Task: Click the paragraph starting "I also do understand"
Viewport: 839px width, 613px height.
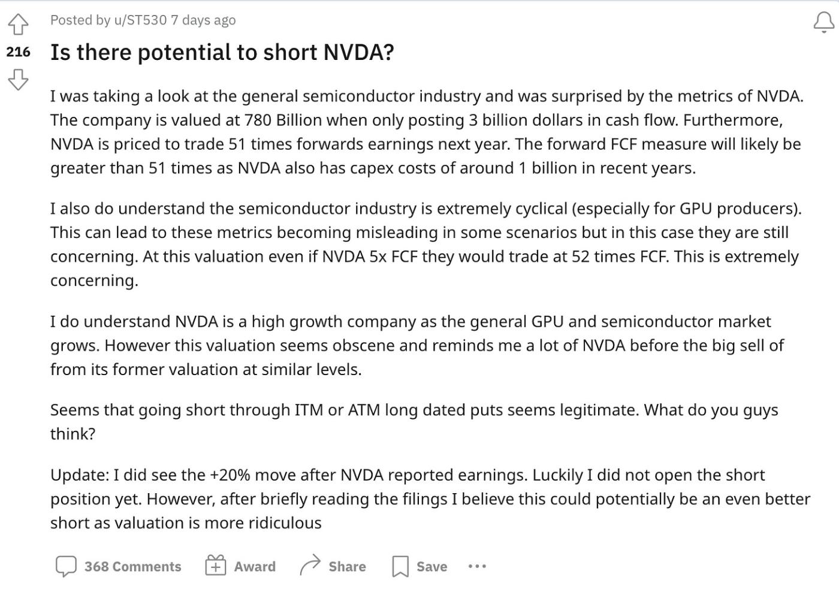Action: (419, 244)
